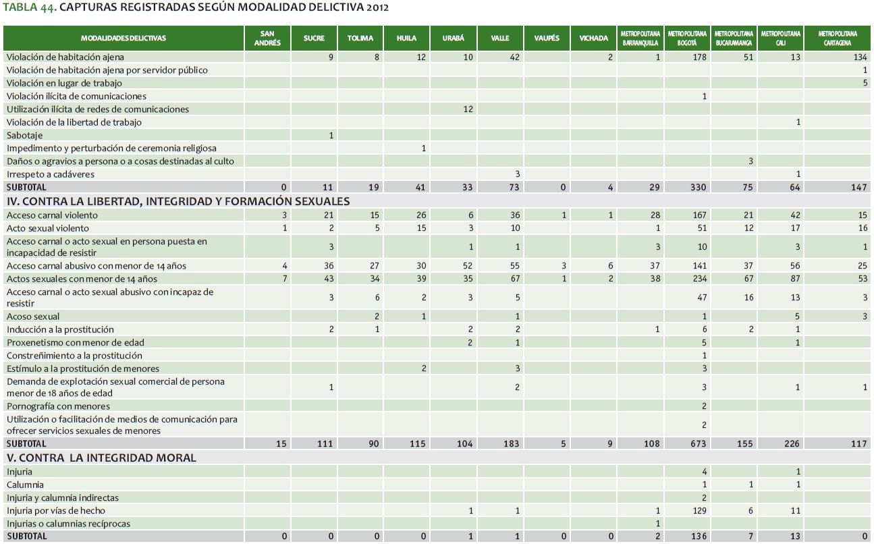The image size is (874, 544).
Task: Select the "SAN ANDRÉS" column header
Action: pos(267,38)
